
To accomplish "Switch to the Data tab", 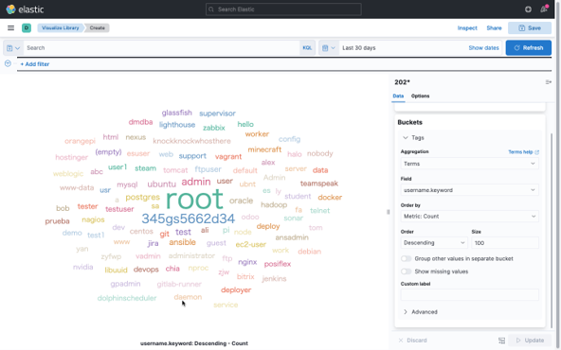I will coord(398,96).
